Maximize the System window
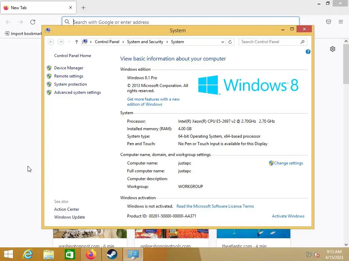 click(x=292, y=29)
